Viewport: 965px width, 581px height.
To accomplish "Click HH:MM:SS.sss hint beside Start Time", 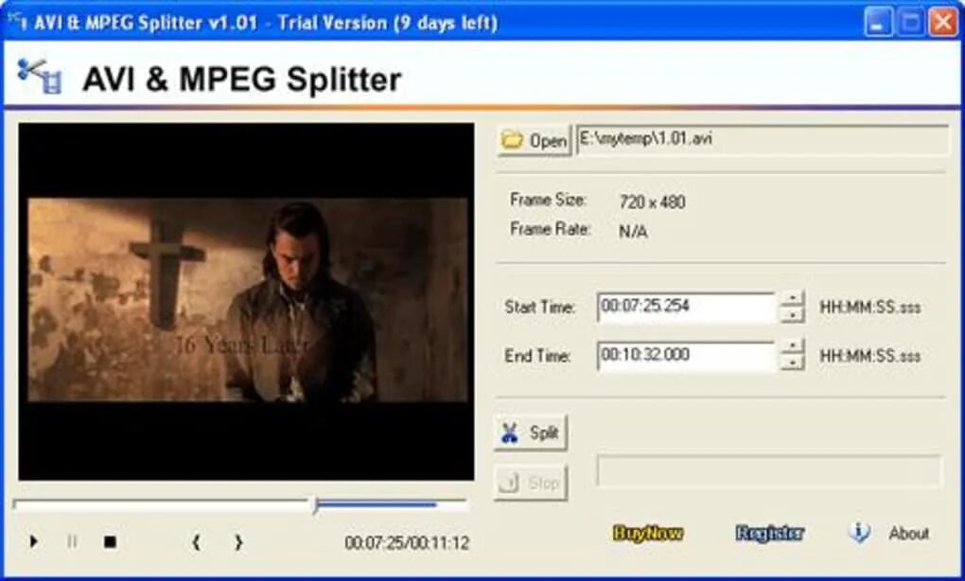I will [x=870, y=308].
